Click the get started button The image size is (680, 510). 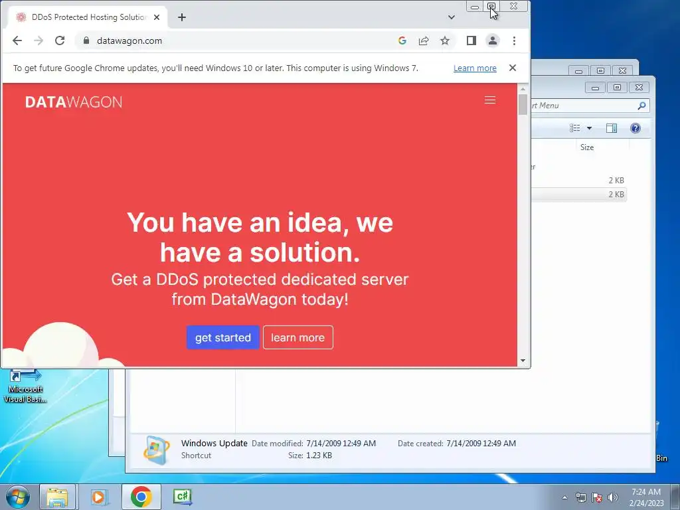pyautogui.click(x=223, y=337)
